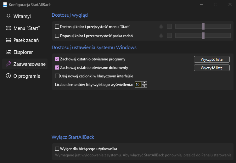Enable Dopasuj kolor i przezroczystość paska zadań
Screen dimensions: 236x163
tap(57, 36)
